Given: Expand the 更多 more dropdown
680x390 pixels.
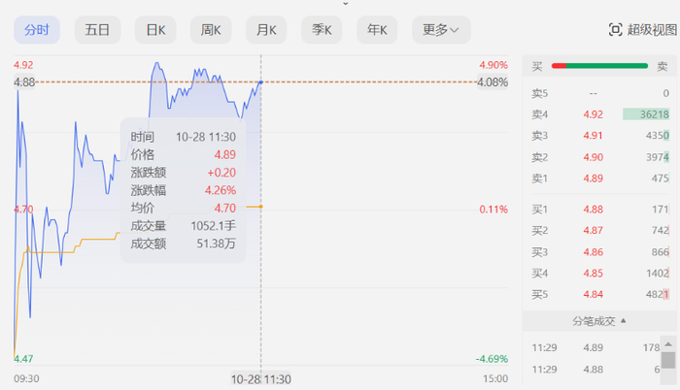Looking at the screenshot, I should [440, 30].
